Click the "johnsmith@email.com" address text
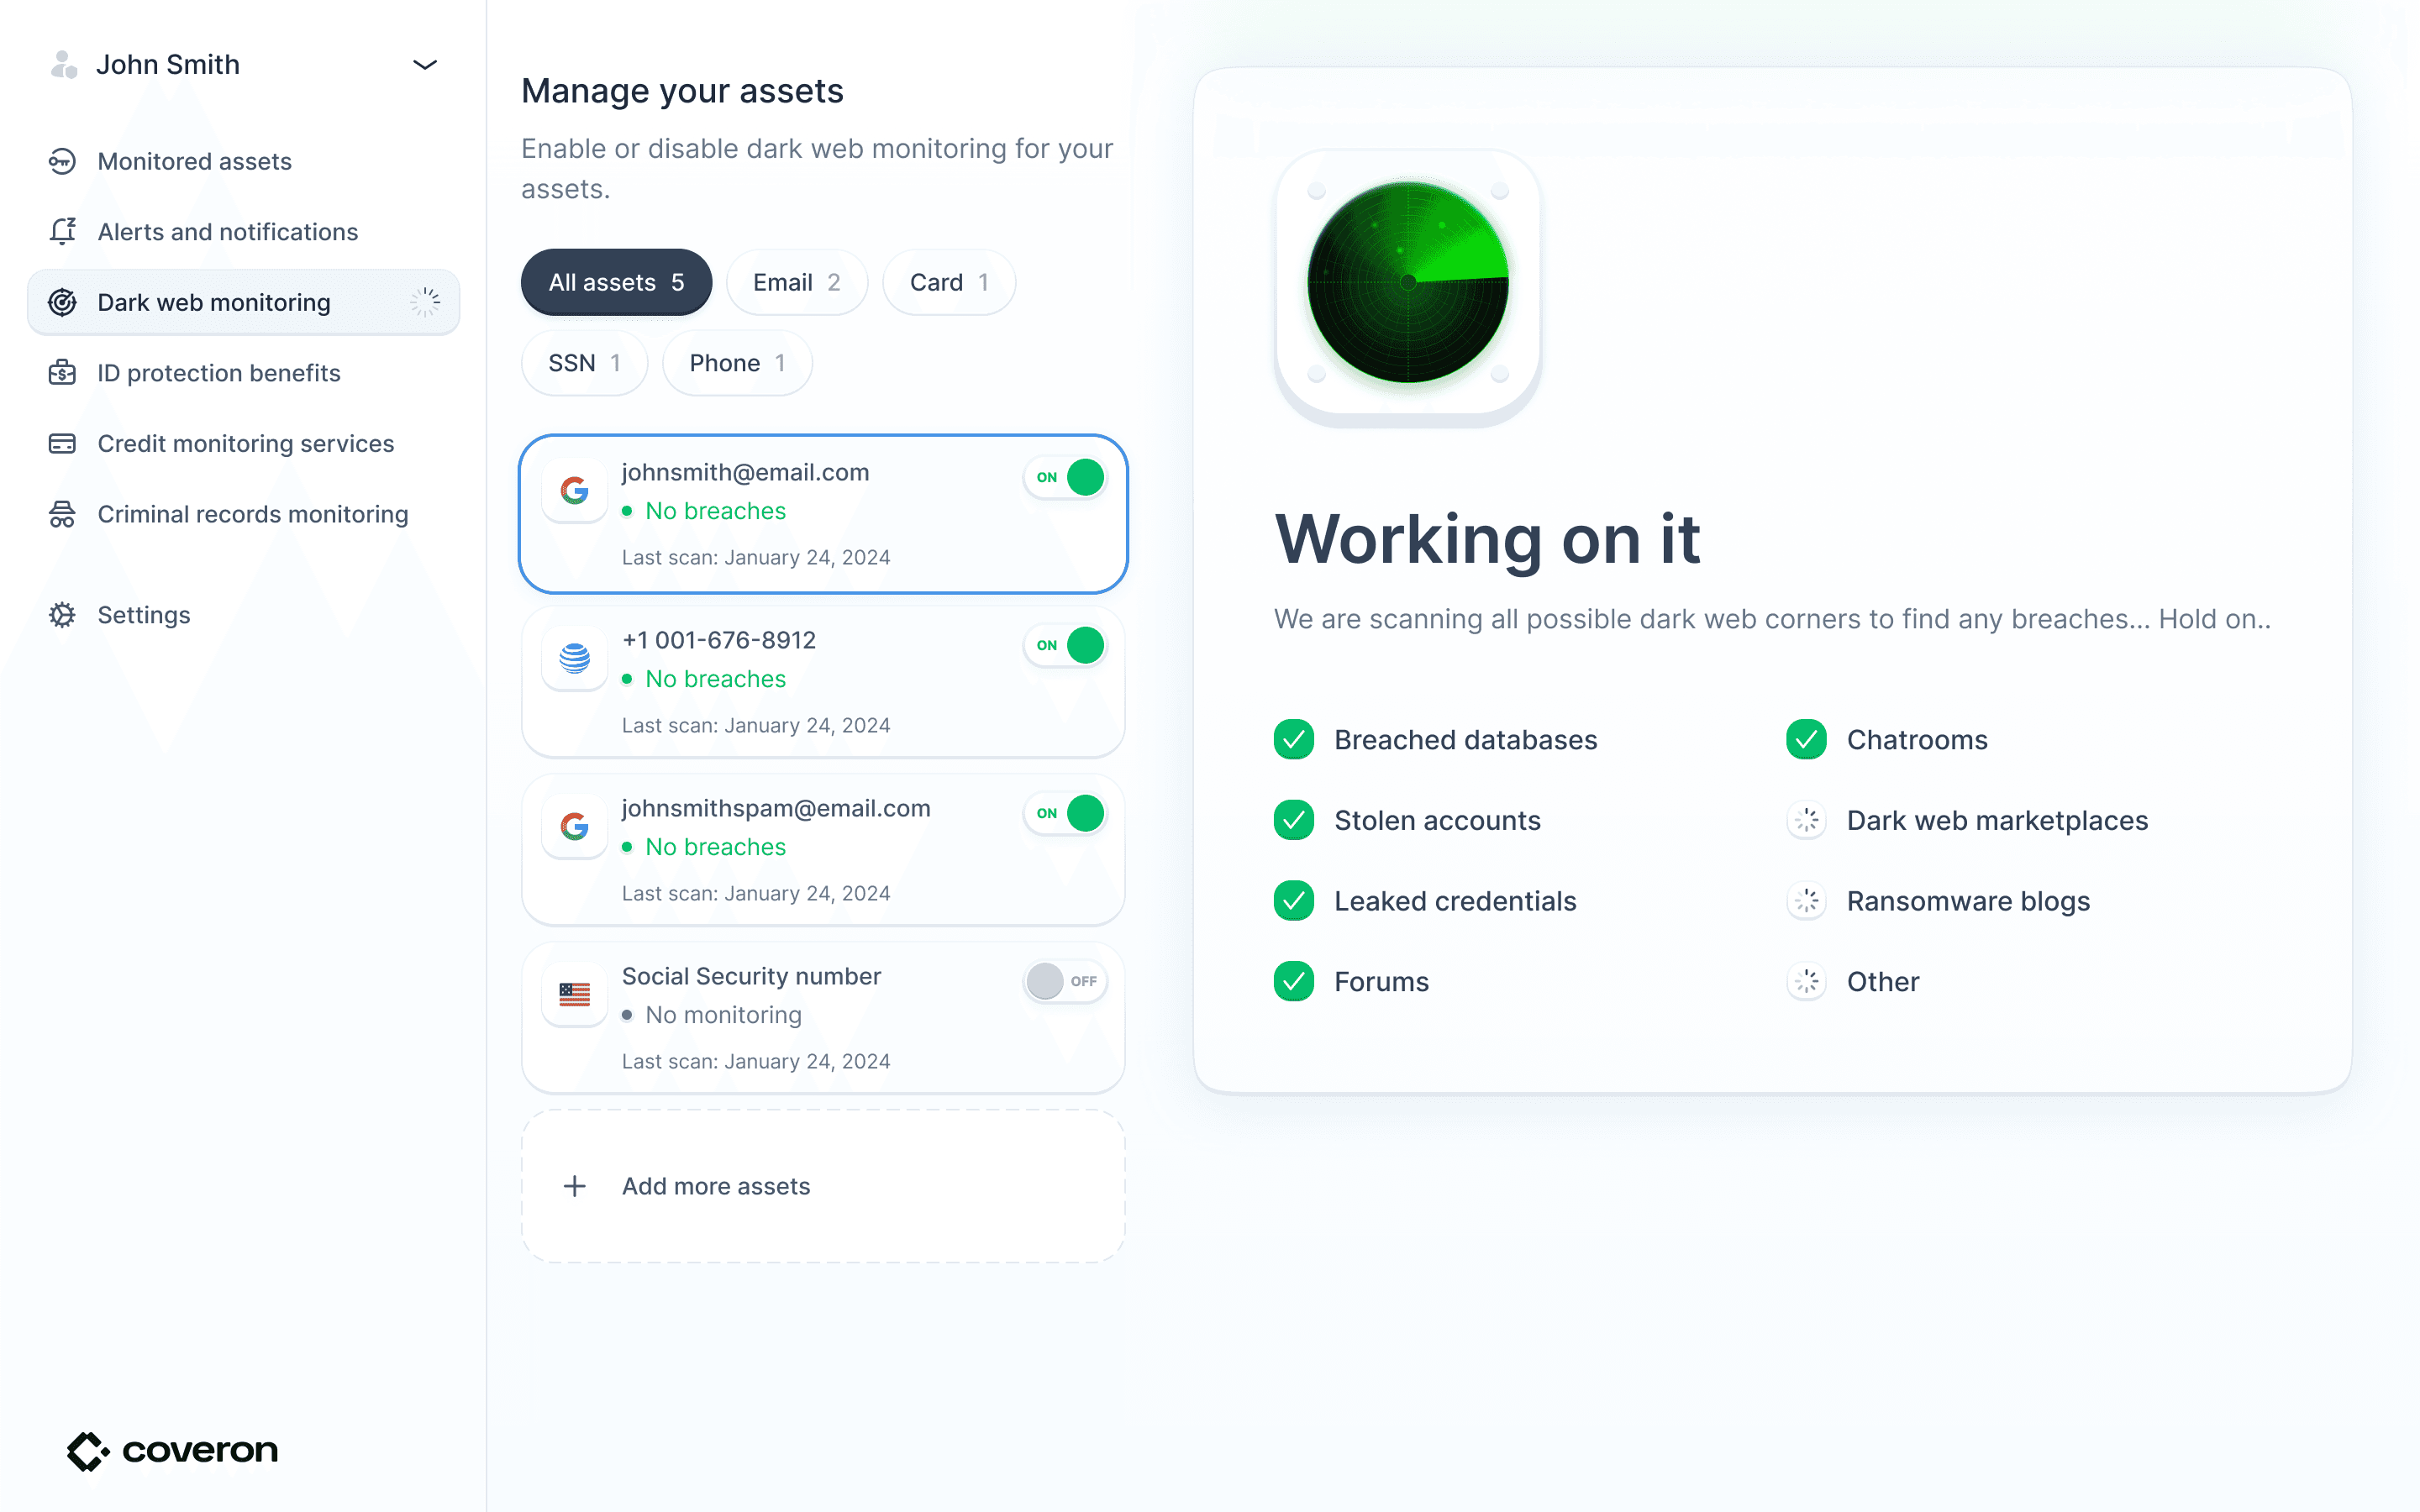 tap(745, 472)
